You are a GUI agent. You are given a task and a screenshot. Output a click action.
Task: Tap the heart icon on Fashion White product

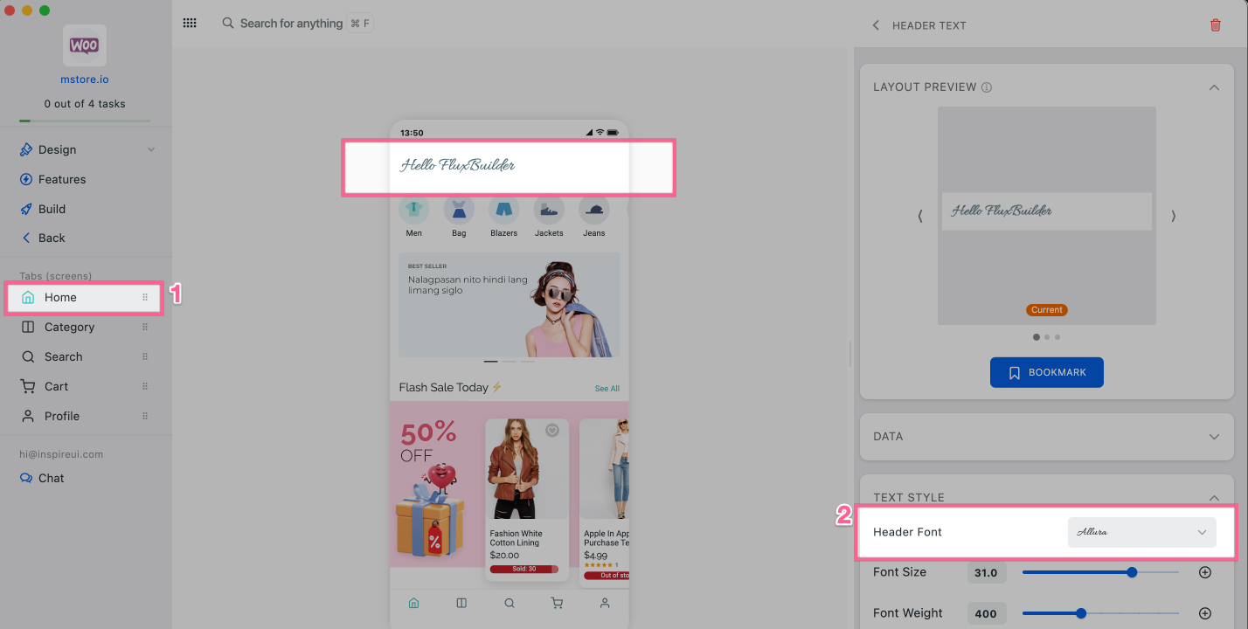click(x=551, y=430)
